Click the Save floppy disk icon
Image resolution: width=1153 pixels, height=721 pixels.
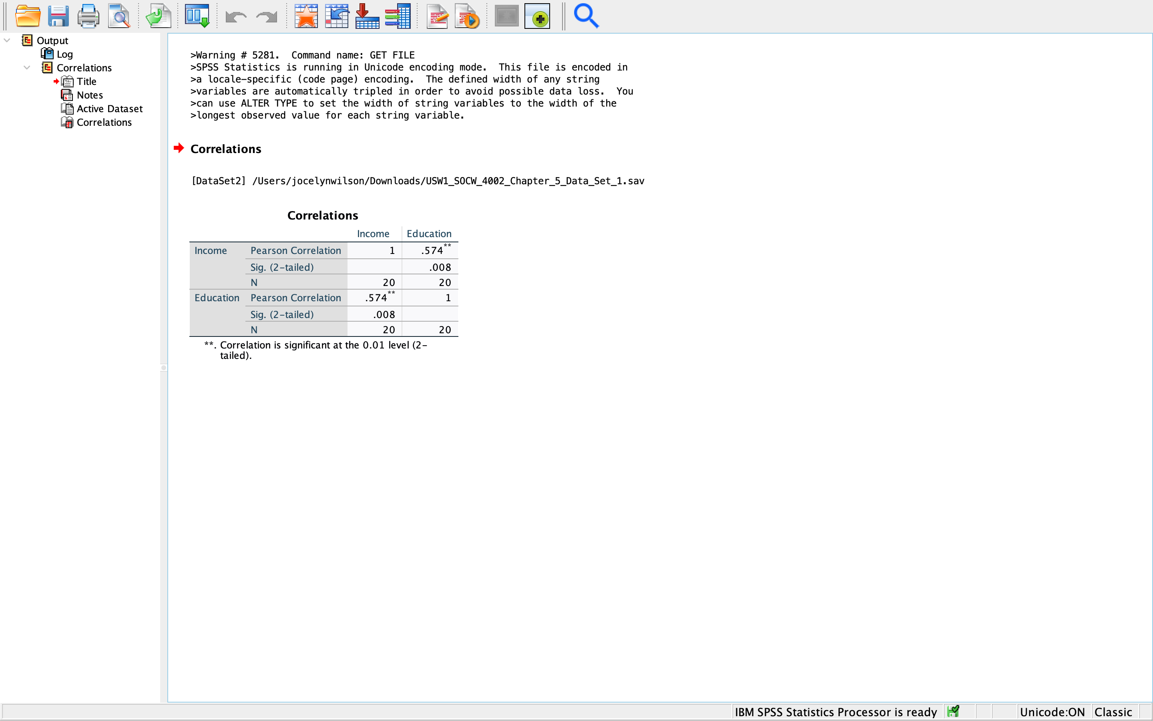[58, 16]
